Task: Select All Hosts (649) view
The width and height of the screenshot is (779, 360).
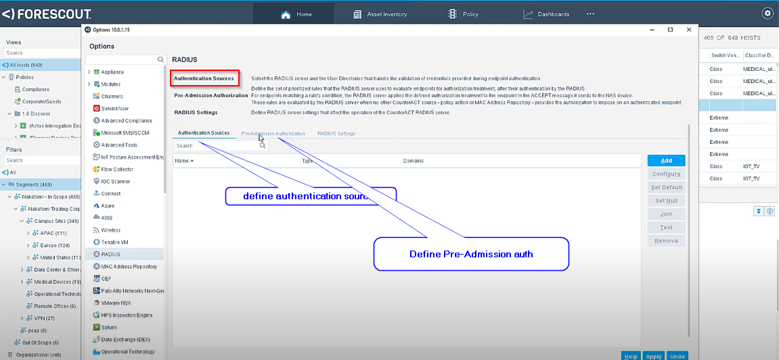Action: [40, 65]
